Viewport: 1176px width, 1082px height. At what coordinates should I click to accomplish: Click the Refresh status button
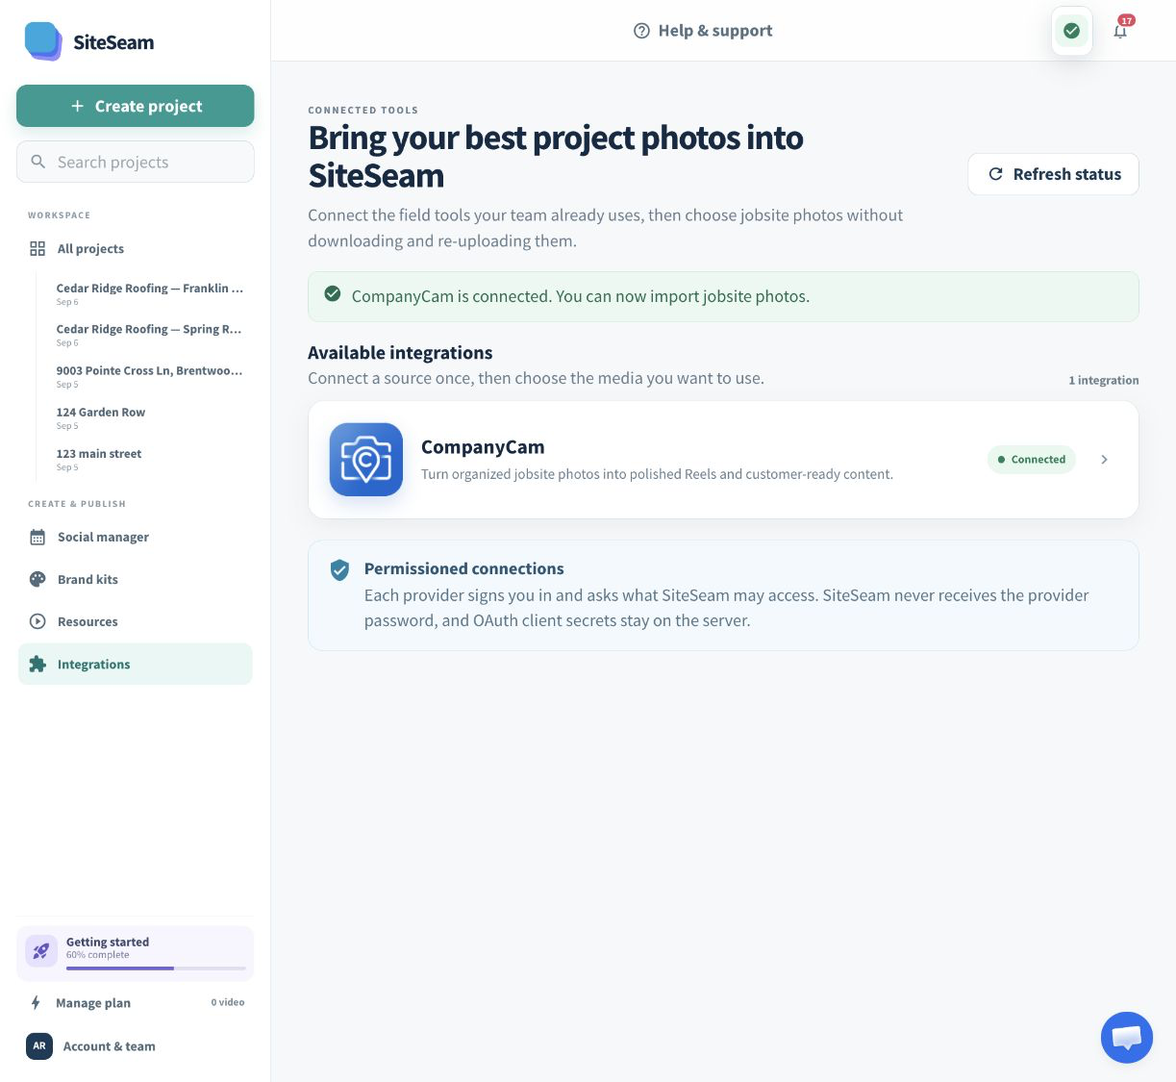point(1053,174)
